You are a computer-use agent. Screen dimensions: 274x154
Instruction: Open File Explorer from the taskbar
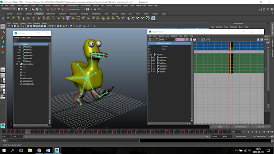(30, 150)
